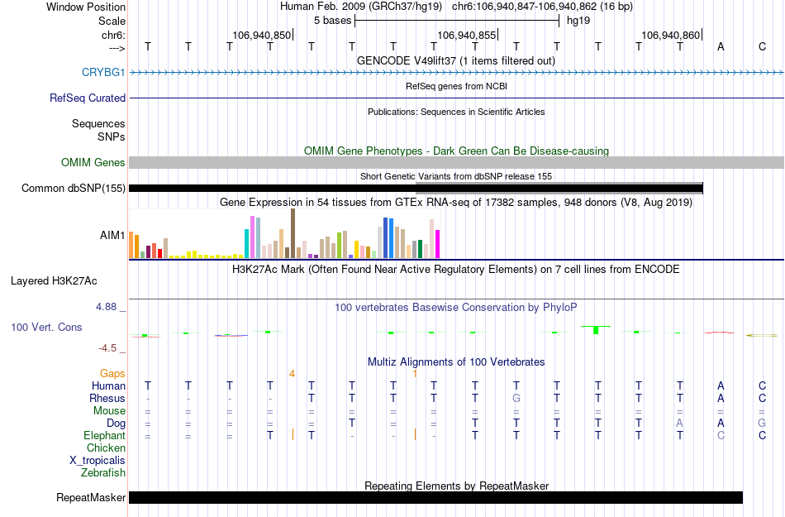The width and height of the screenshot is (785, 517).
Task: Click the Common dbSNP(155) label
Action: pyautogui.click(x=73, y=189)
